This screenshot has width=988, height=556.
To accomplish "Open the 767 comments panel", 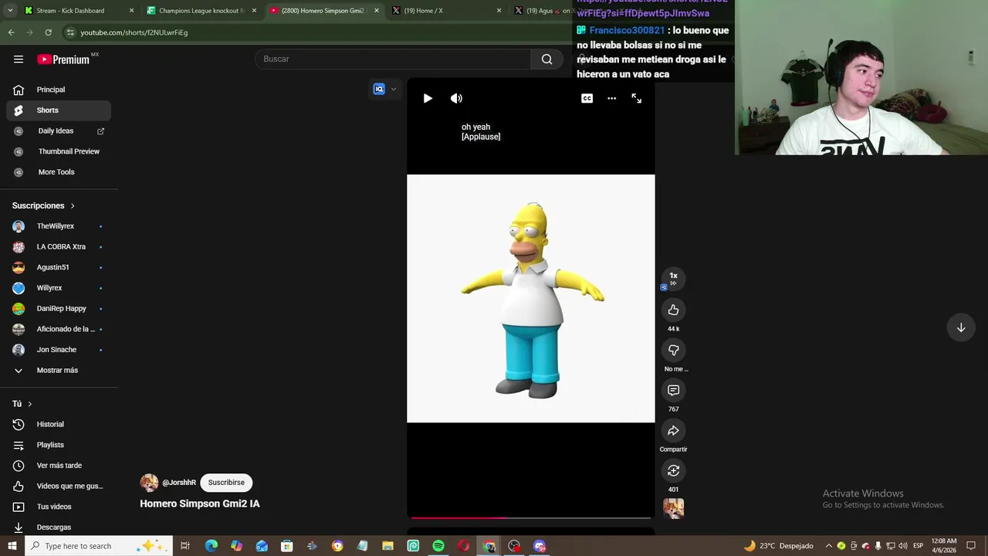I will point(673,390).
